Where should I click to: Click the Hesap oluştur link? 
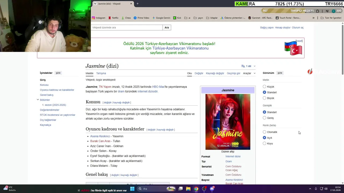(283, 28)
